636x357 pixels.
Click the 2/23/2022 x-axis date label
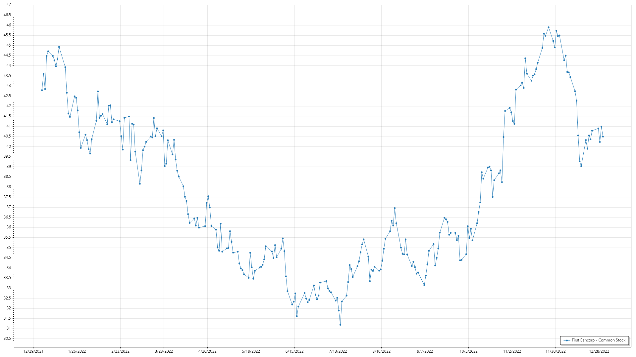click(120, 351)
